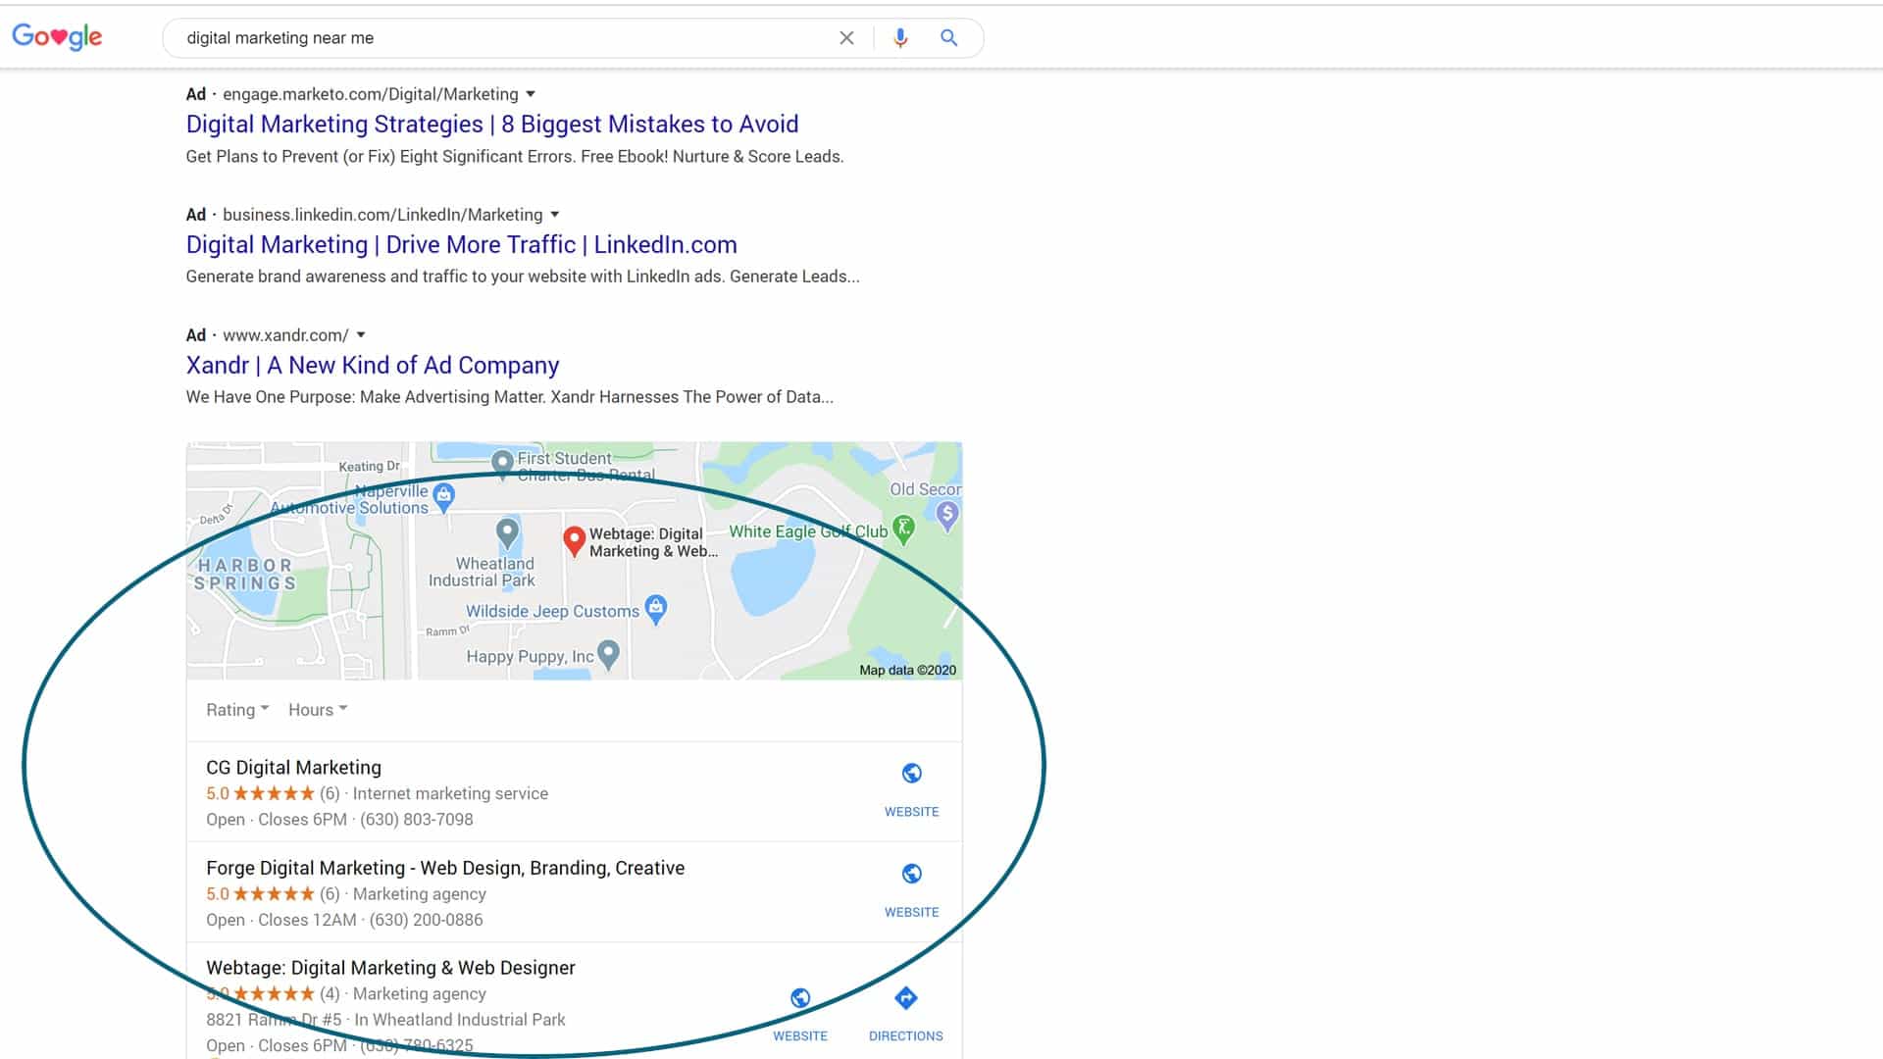Activate voice search microphone icon
This screenshot has height=1059, width=1883.
coord(900,38)
